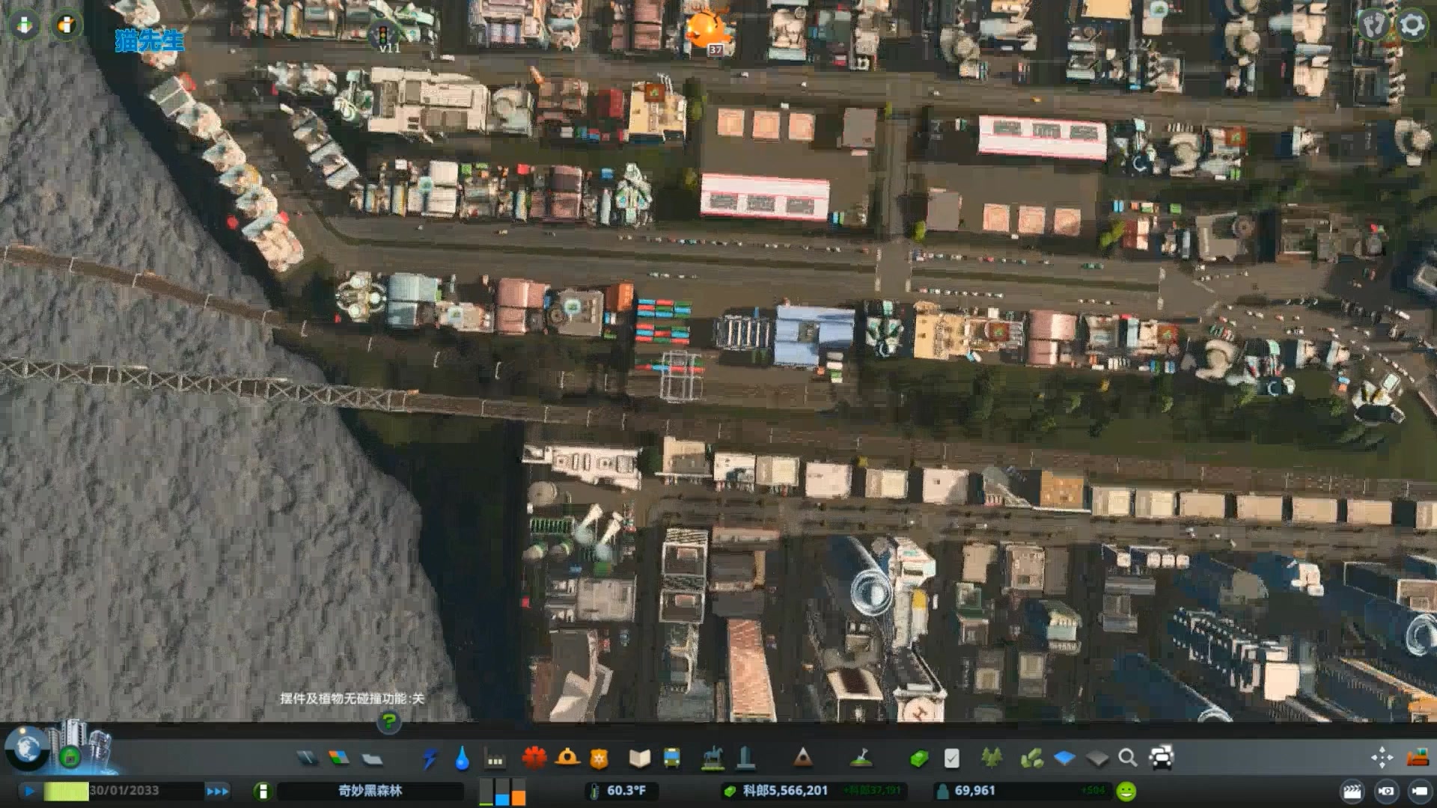Image resolution: width=1437 pixels, height=808 pixels.
Task: Select the pine trees tool icon
Action: (x=992, y=758)
